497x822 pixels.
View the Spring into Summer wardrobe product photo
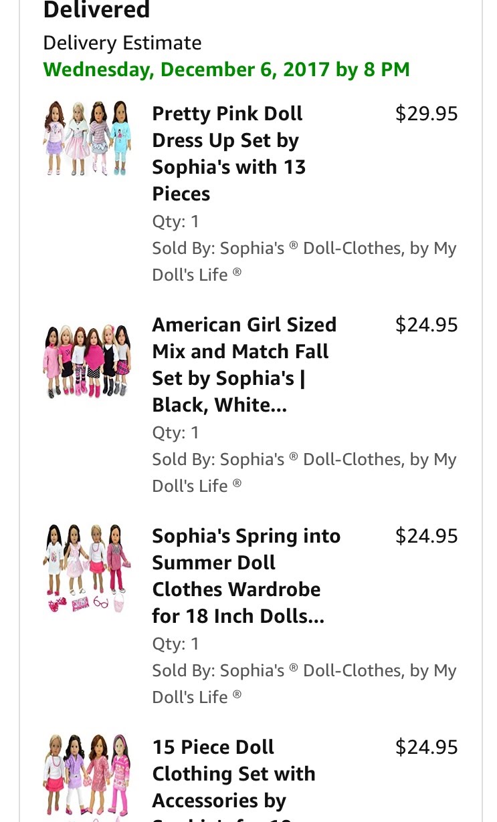(87, 569)
